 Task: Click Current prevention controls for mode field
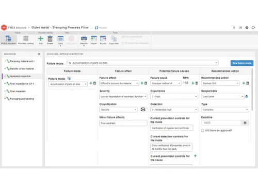(x=172, y=128)
